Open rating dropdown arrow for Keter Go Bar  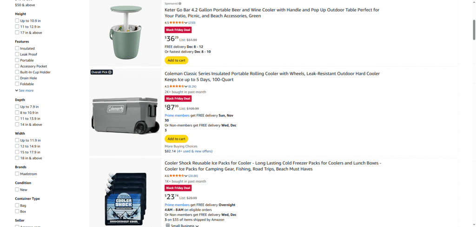(186, 23)
